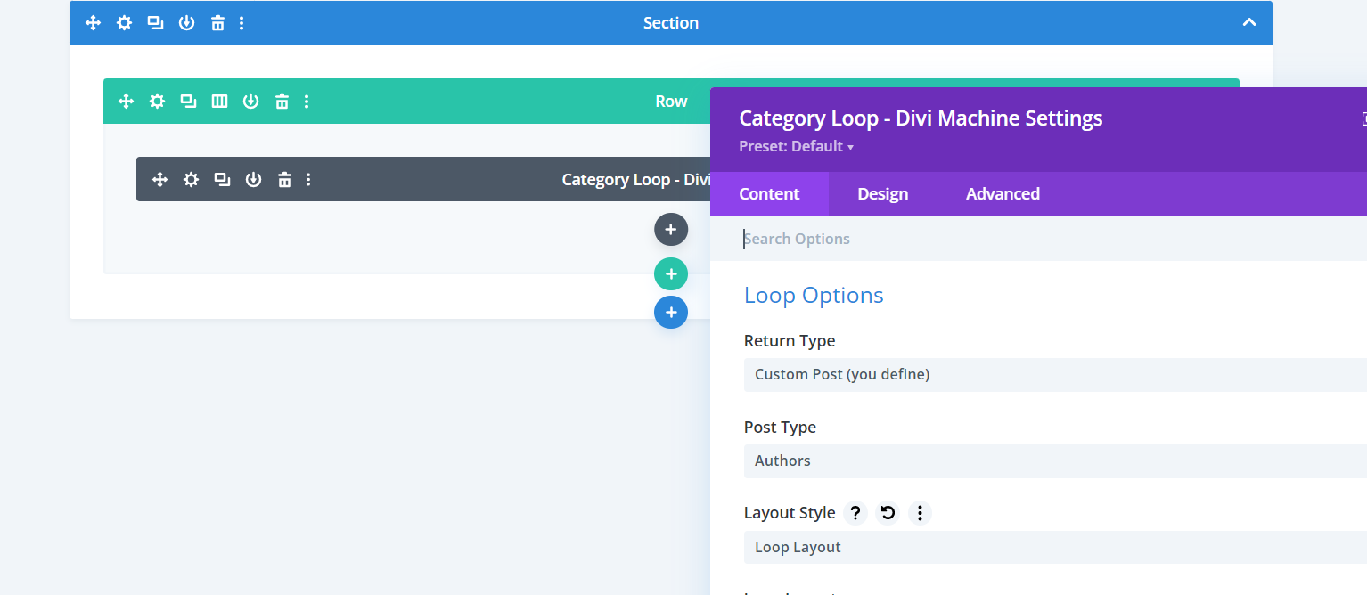Open Layout Style more options menu
Viewport: 1367px width, 595px height.
coord(920,513)
